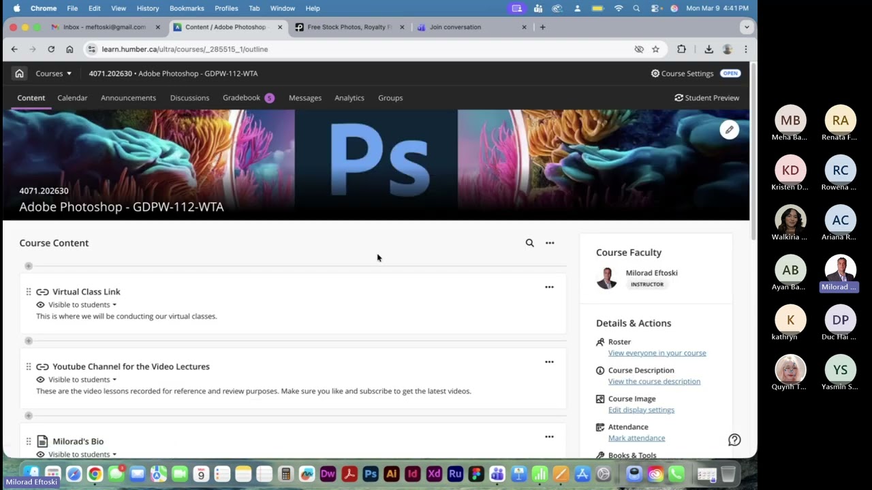Screen dimensions: 872x490
Task: Open the Chrome three-dot menu
Action: pyautogui.click(x=746, y=49)
